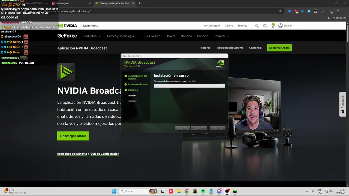Bookmark this page with the star icon

click(x=280, y=11)
